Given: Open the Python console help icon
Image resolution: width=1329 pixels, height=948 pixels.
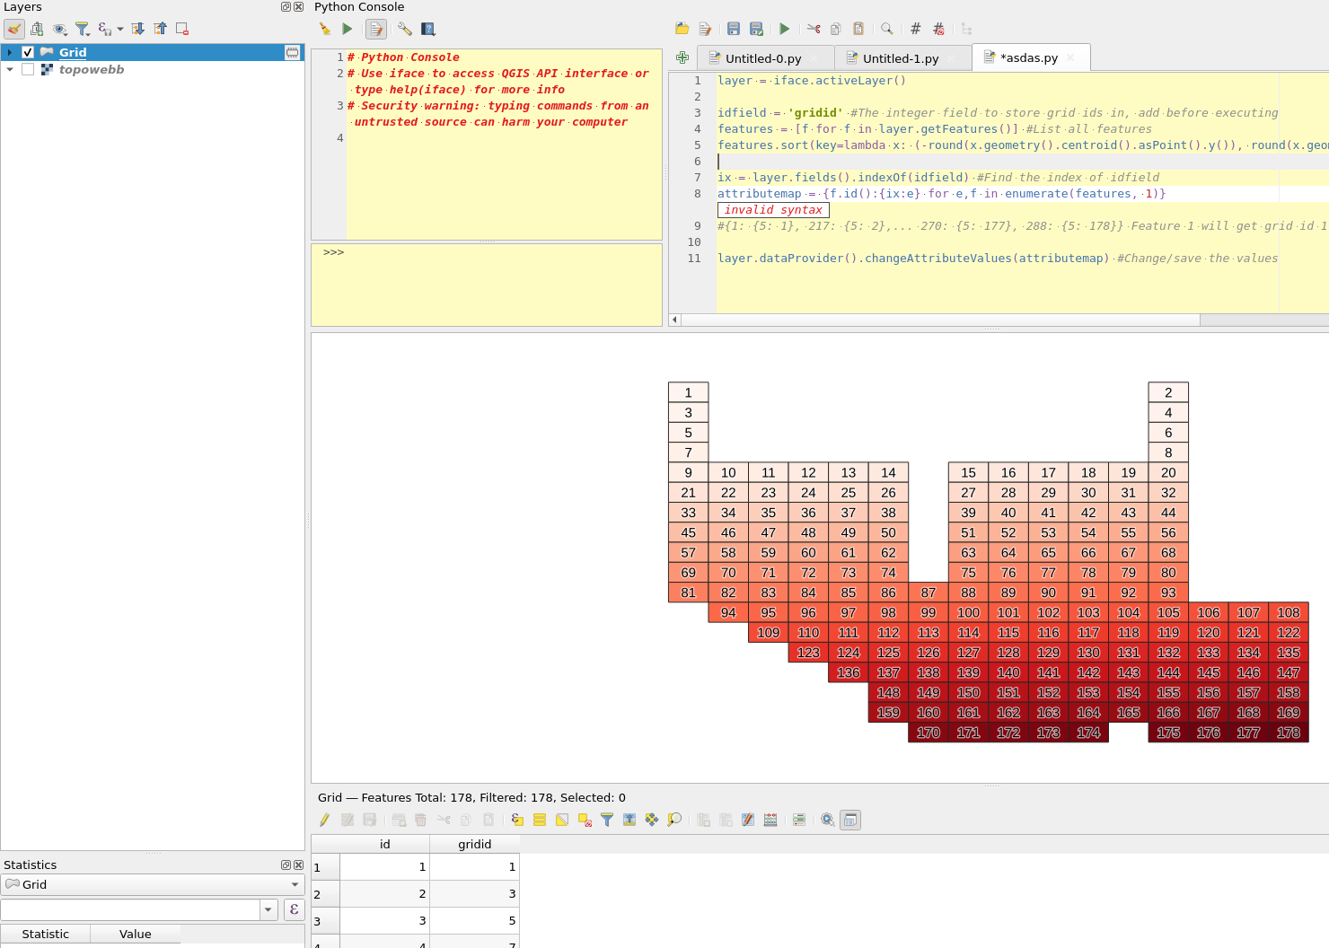Looking at the screenshot, I should [428, 29].
